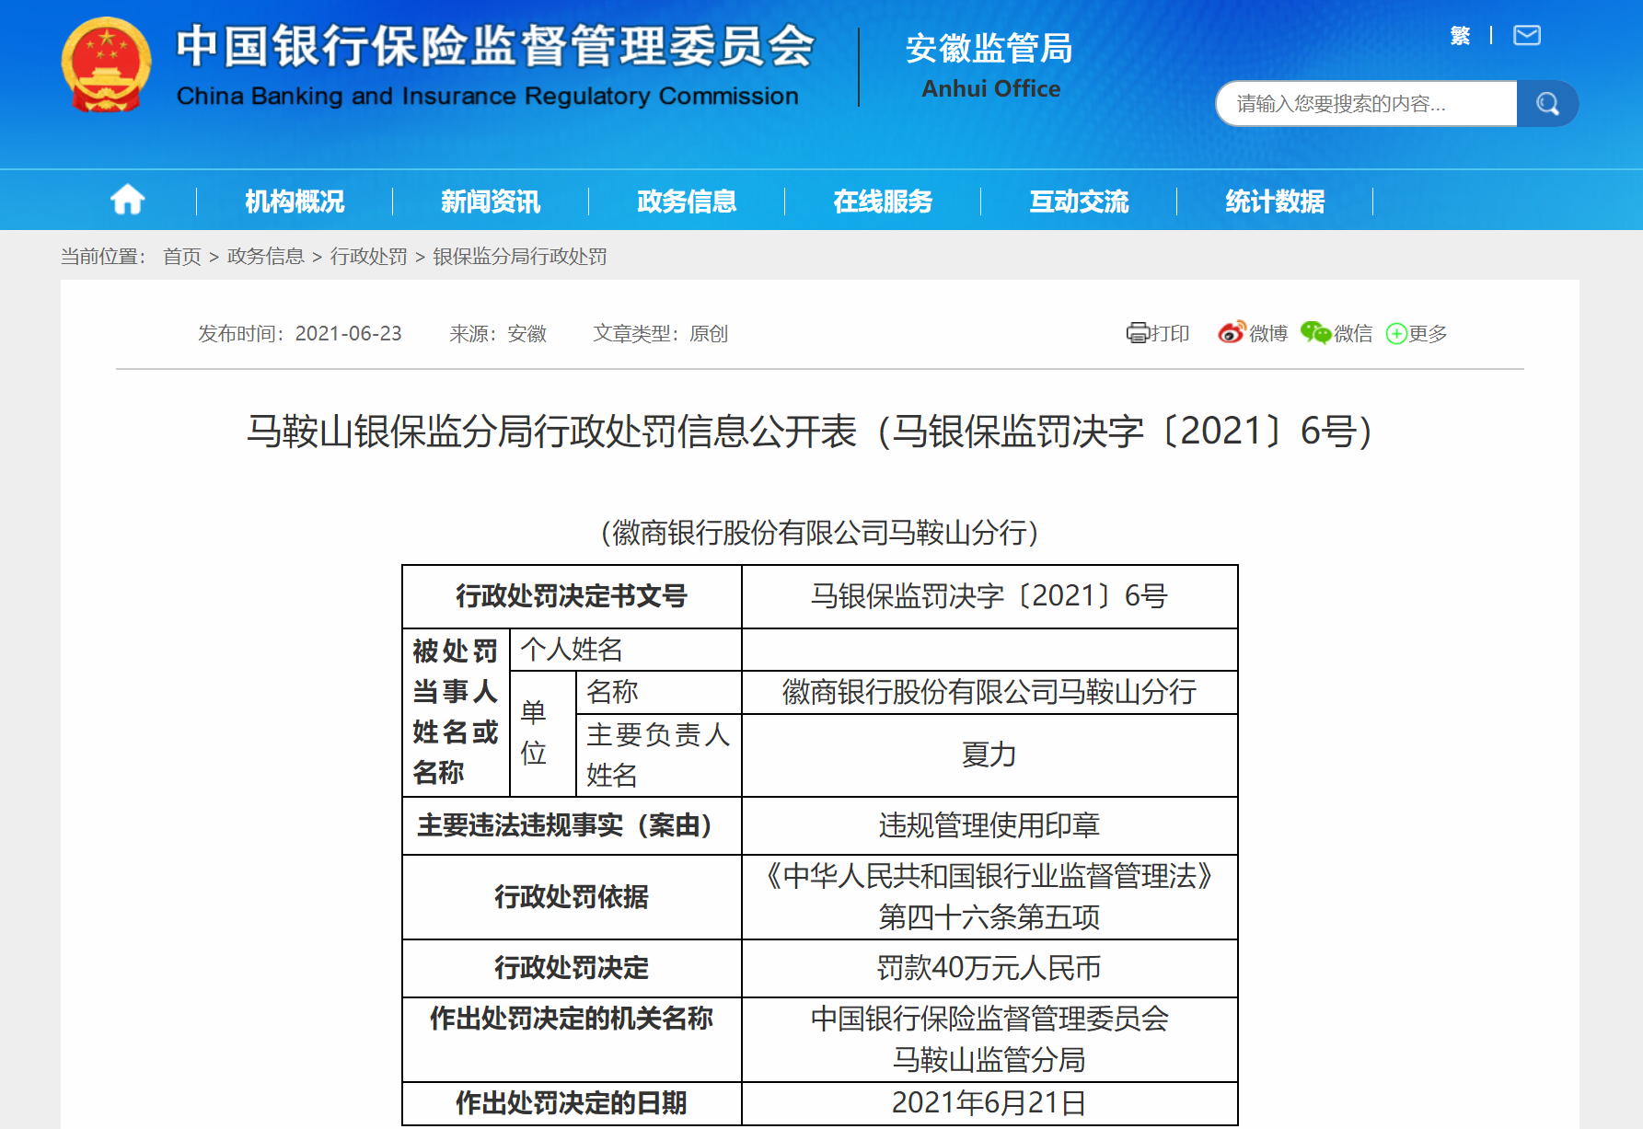The image size is (1643, 1129).
Task: Click table cell 行政处罚决定书文号
Action: tap(572, 596)
